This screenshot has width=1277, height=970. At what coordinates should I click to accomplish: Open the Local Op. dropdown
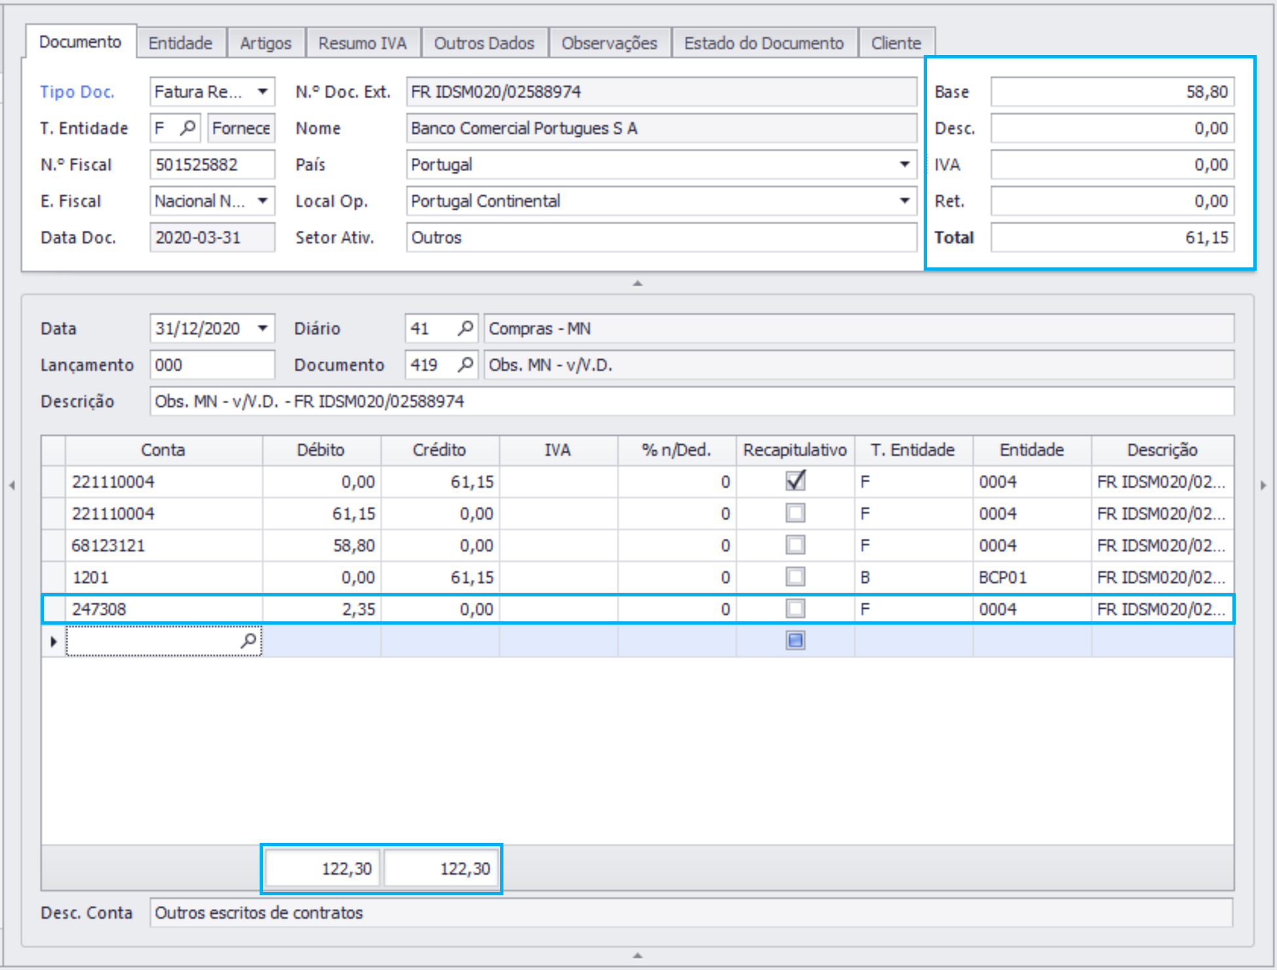click(905, 201)
